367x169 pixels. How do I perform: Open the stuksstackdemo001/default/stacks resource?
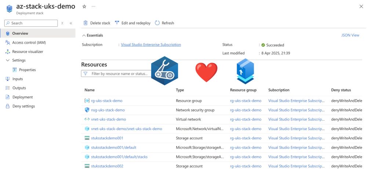click(x=119, y=157)
